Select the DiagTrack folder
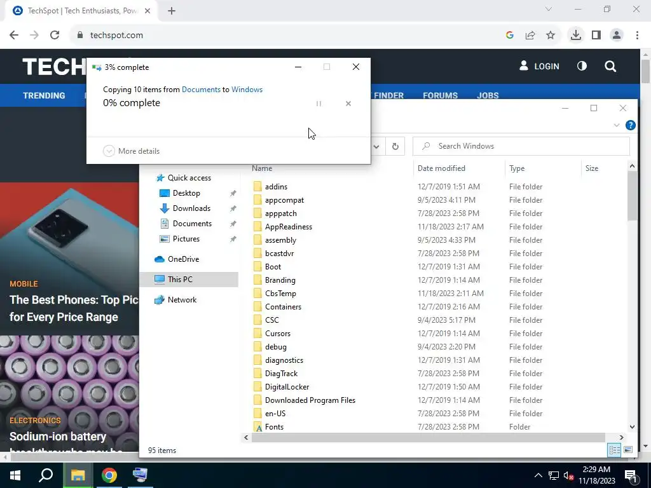Viewport: 651px width, 488px height. [x=281, y=374]
